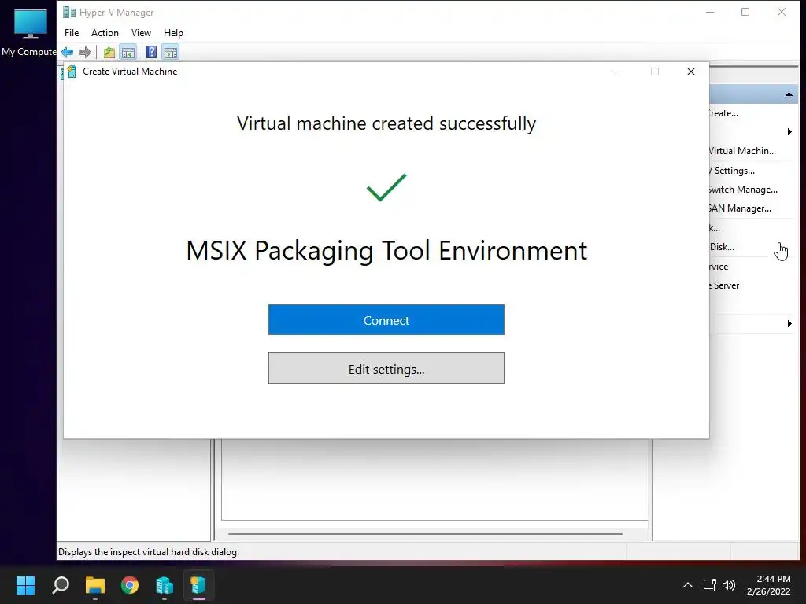806x604 pixels.
Task: Open Virtual SAN Manager in Actions pane
Action: pyautogui.click(x=740, y=208)
